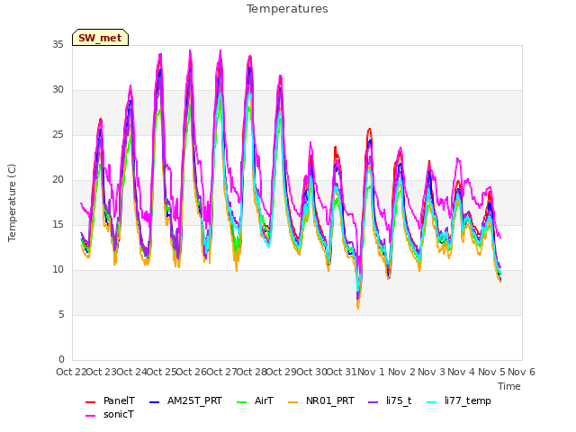Click the Oct 26 tick label
This screenshot has width=576, height=432.
[192, 372]
